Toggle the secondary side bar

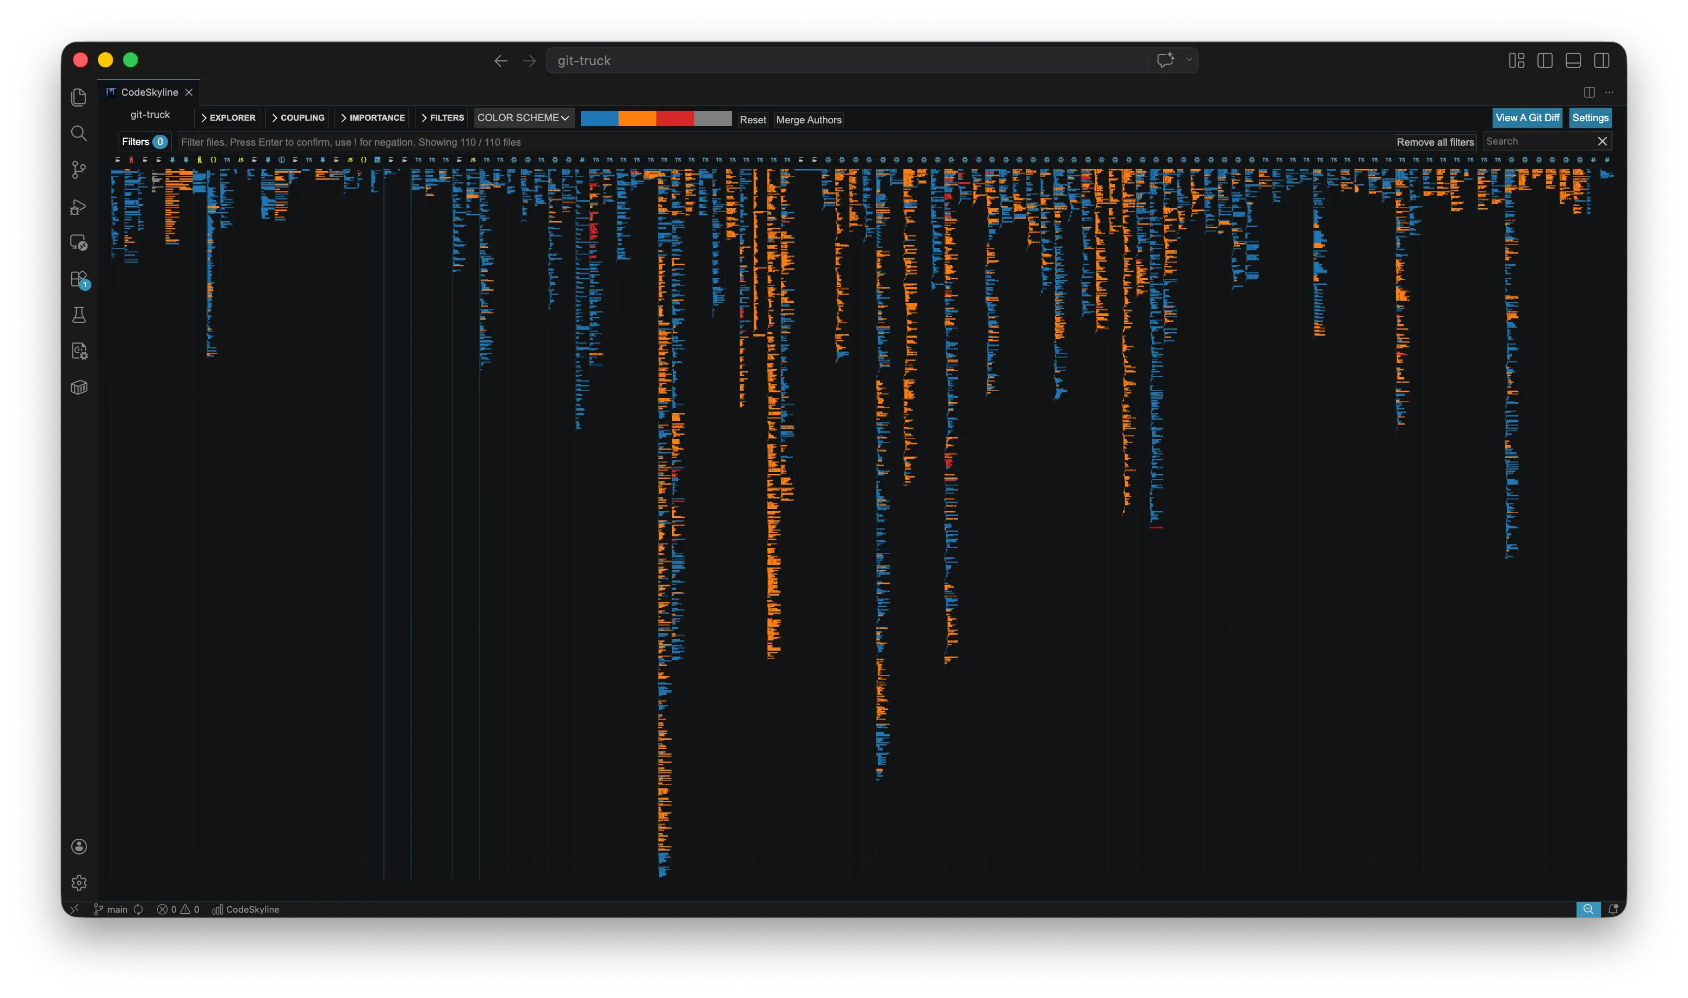point(1601,60)
